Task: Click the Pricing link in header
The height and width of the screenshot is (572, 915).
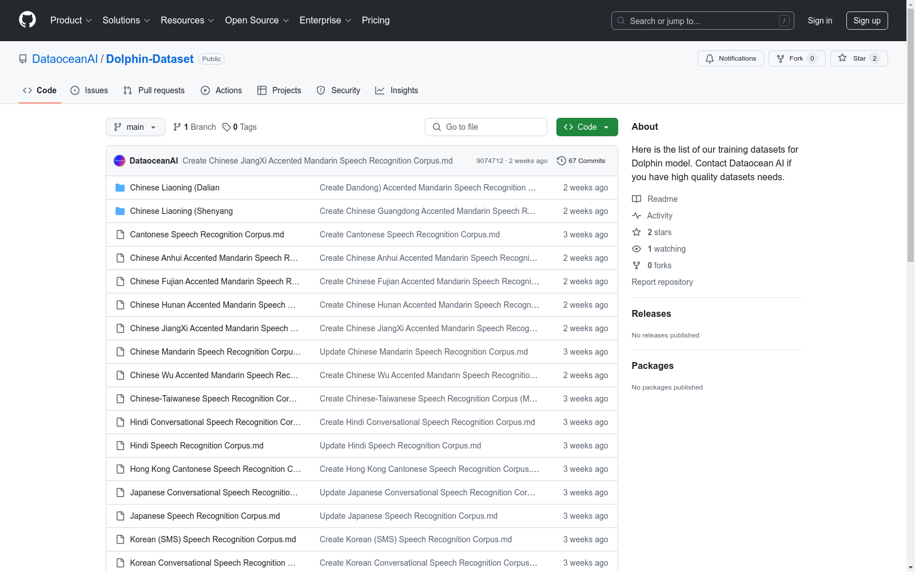Action: click(x=376, y=20)
